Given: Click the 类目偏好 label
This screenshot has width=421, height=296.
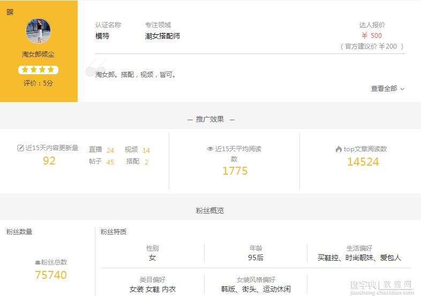Looking at the screenshot, I should click(153, 279).
